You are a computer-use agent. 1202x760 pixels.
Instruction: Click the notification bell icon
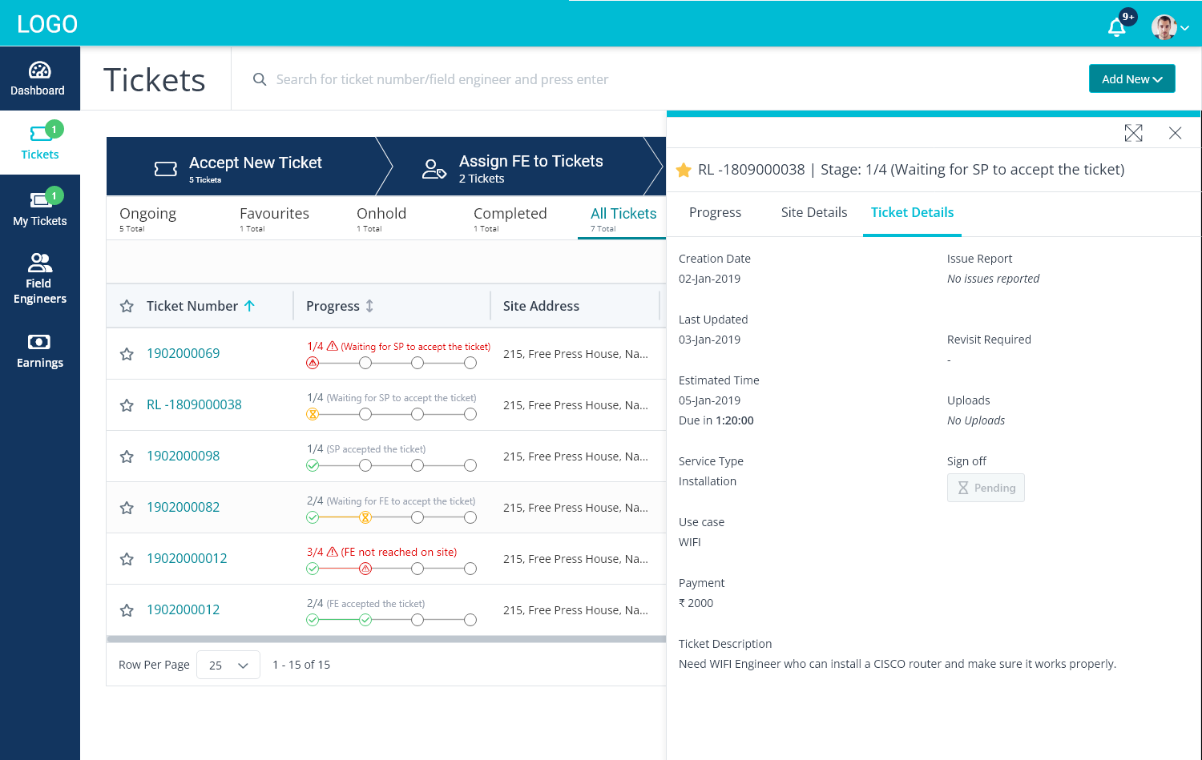pyautogui.click(x=1116, y=27)
